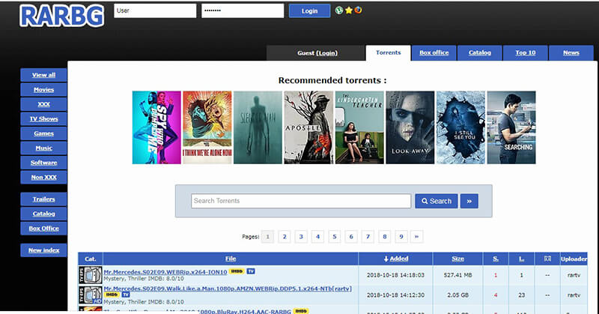
Task: Click HD TV category icon for Walk.Like.a.Man row
Action: [x=90, y=295]
